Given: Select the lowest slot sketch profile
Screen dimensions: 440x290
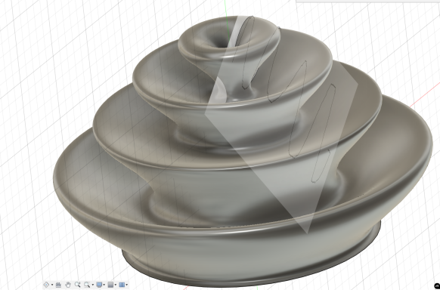Looking at the screenshot, I should tap(324, 133).
